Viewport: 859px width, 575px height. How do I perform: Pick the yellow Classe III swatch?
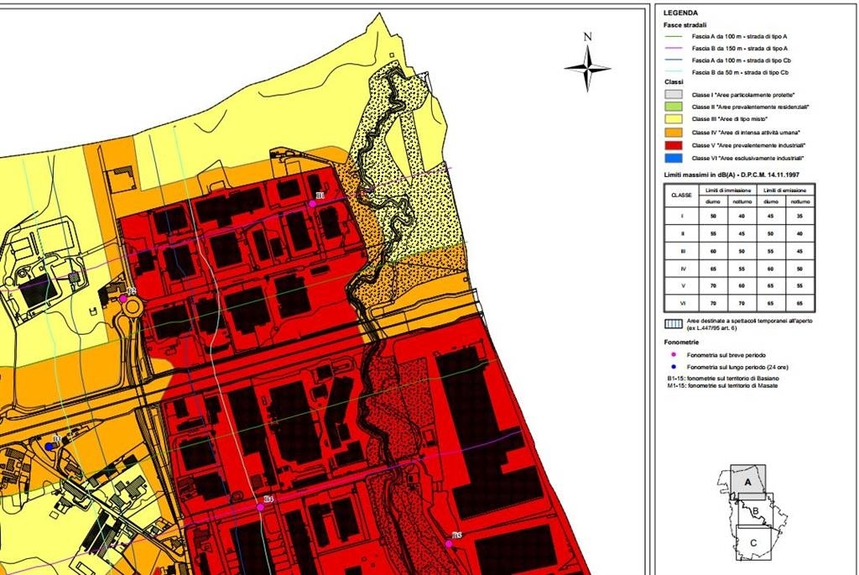point(674,119)
